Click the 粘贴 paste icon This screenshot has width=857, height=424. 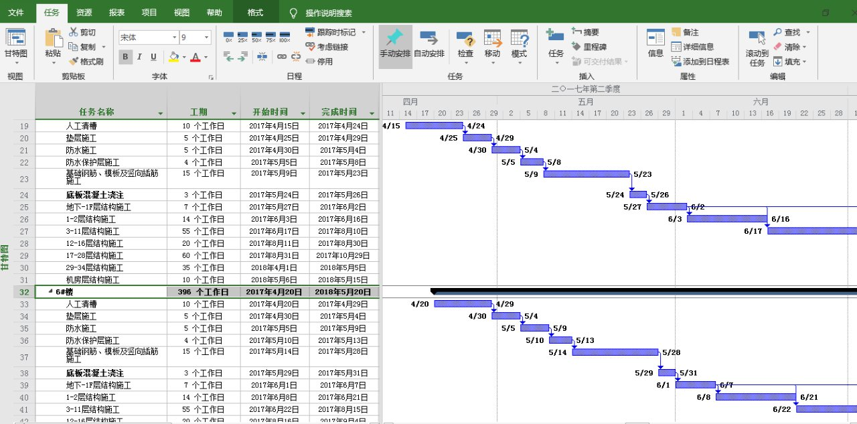tap(53, 39)
